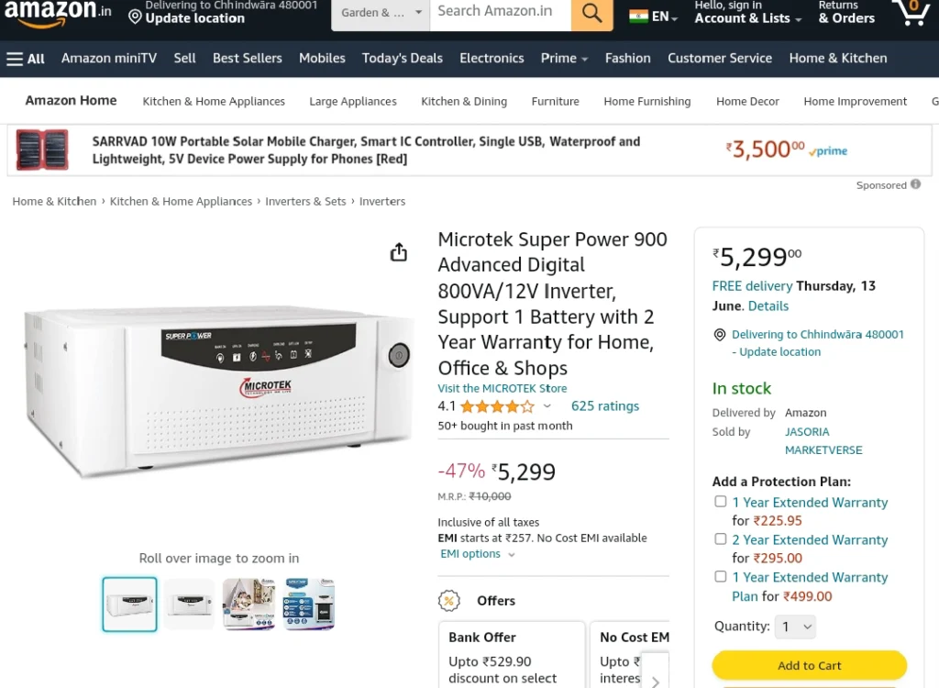Check the 1 Year Extended Warranty Plan ₹499.00 box
Viewport: 939px width, 688px height.
point(721,576)
